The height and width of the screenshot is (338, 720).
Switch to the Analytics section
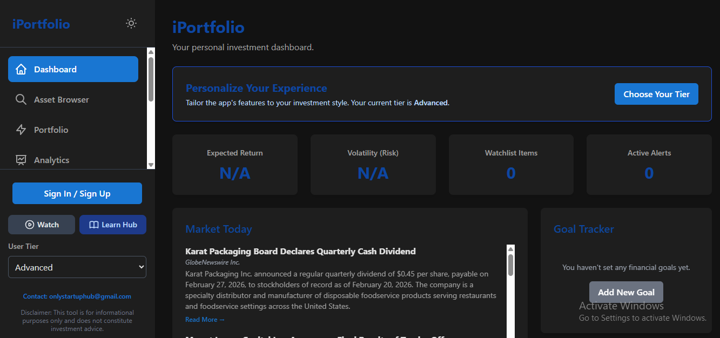coord(52,160)
